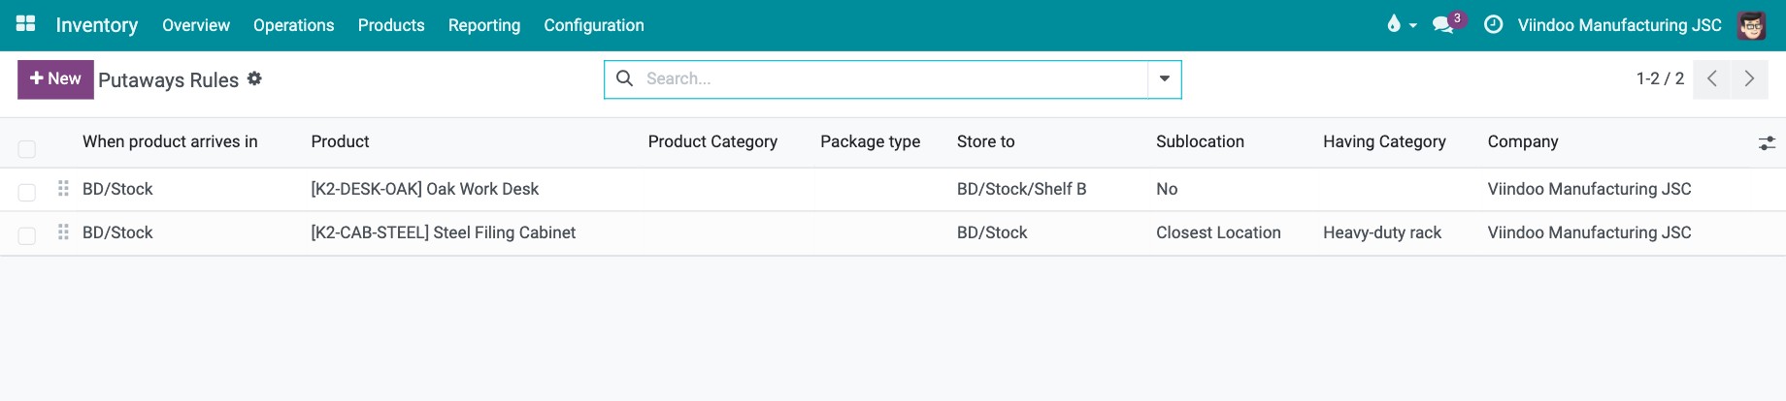Viewport: 1786px width, 401px height.
Task: Go to next page arrow
Action: pyautogui.click(x=1749, y=79)
